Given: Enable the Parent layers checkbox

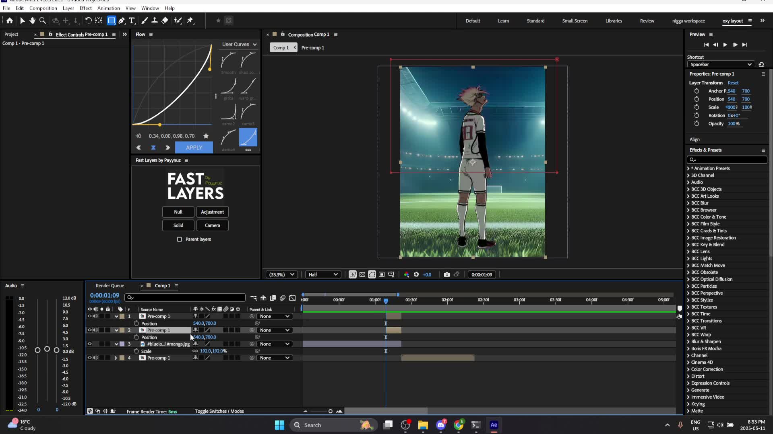Looking at the screenshot, I should pyautogui.click(x=180, y=239).
